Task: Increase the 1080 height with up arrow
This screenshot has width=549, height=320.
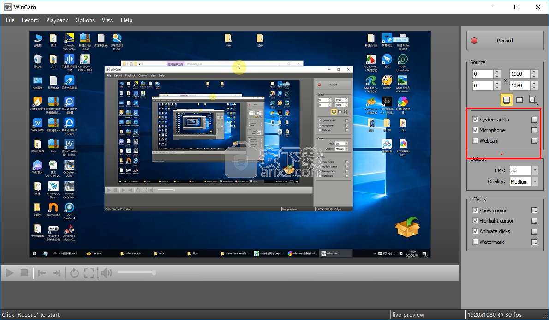Action: pos(534,84)
